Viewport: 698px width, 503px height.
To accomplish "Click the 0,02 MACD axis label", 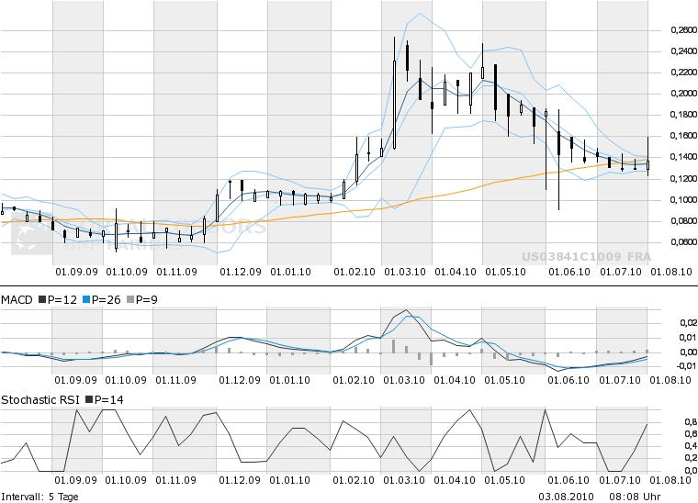I will pos(685,323).
